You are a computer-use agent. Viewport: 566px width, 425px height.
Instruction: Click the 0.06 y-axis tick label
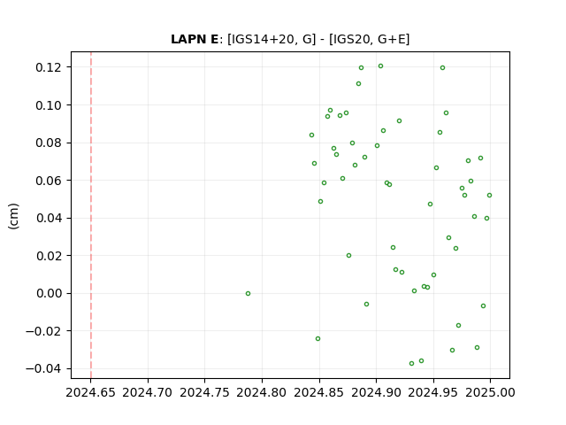[x=49, y=181]
